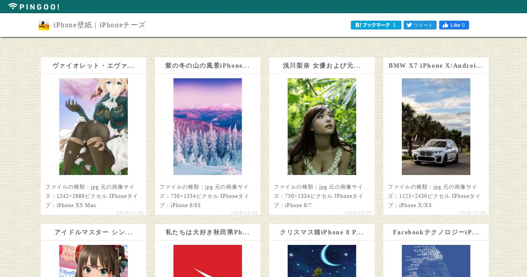Click the 2019/11/05 date on BMW card
This screenshot has width=527, height=277.
[473, 213]
